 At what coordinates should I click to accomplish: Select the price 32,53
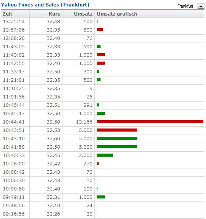(53, 130)
